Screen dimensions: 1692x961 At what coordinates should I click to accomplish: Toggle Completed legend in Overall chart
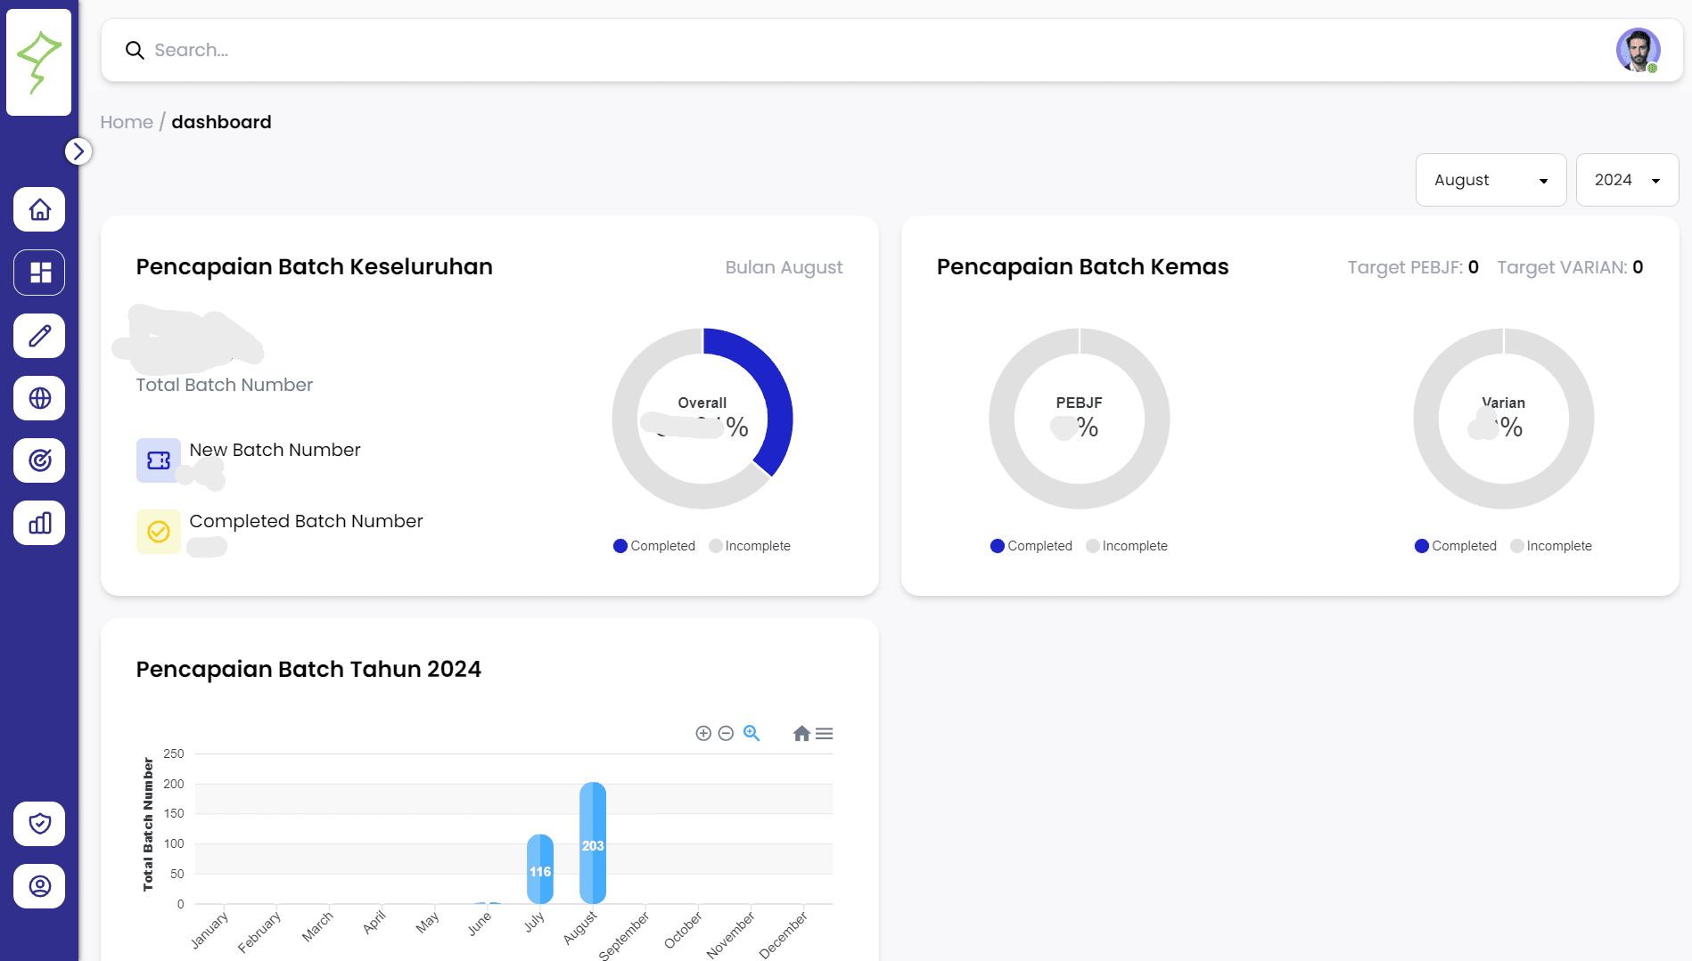(x=654, y=546)
